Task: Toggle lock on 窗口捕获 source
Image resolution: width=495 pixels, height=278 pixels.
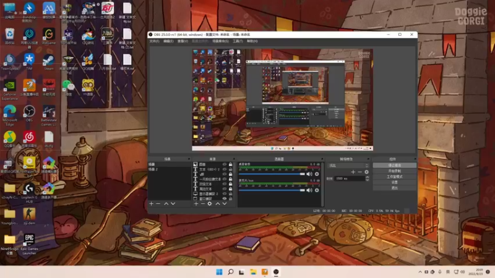Action: coord(230,198)
